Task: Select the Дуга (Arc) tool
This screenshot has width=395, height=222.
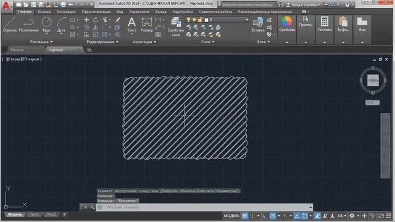Action: tap(61, 25)
